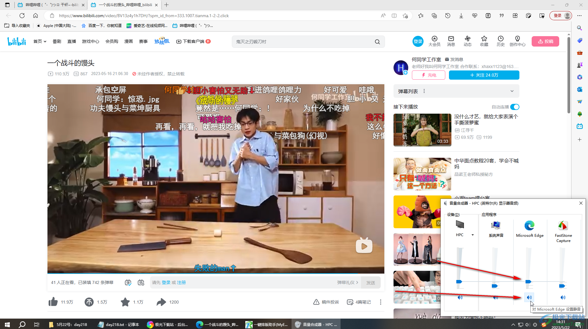Open 收藏 favorites star icon
The height and width of the screenshot is (329, 588).
point(484,41)
